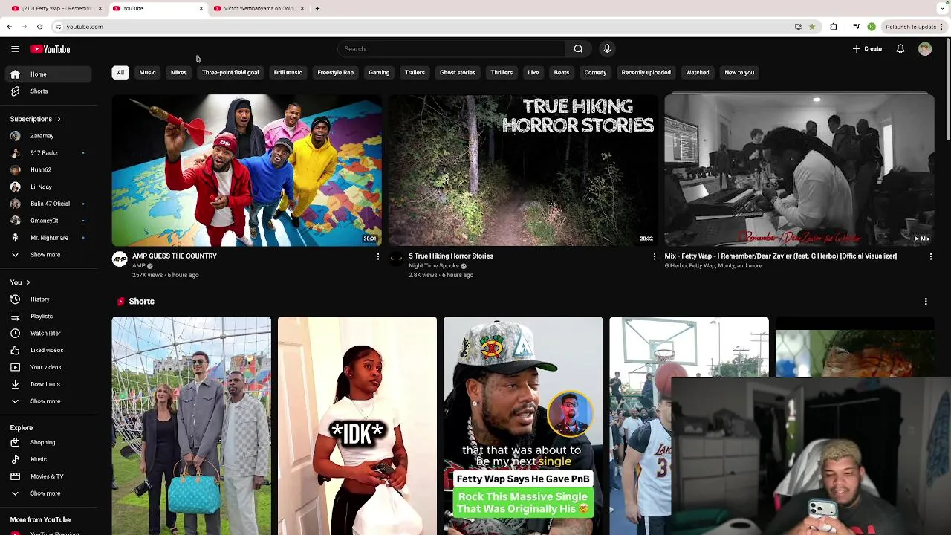
Task: Select the Trailers filter chip
Action: click(415, 73)
